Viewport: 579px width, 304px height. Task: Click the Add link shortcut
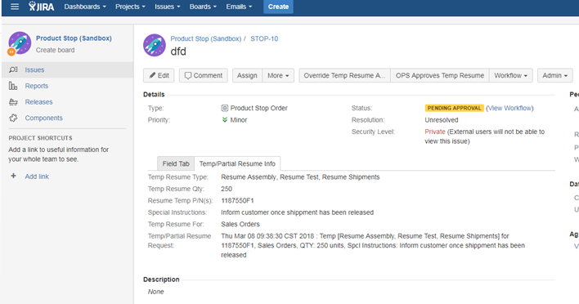(37, 177)
